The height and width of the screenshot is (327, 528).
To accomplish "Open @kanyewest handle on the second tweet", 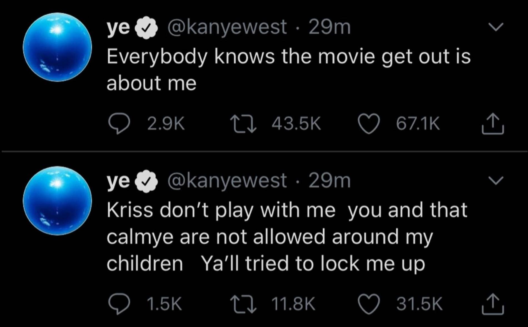I will tap(226, 181).
